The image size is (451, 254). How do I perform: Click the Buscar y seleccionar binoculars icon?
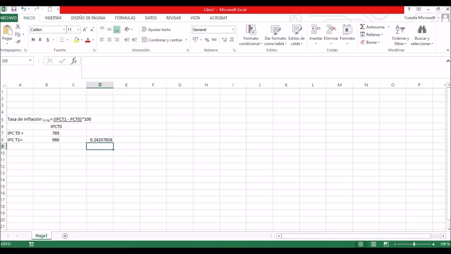tap(422, 30)
